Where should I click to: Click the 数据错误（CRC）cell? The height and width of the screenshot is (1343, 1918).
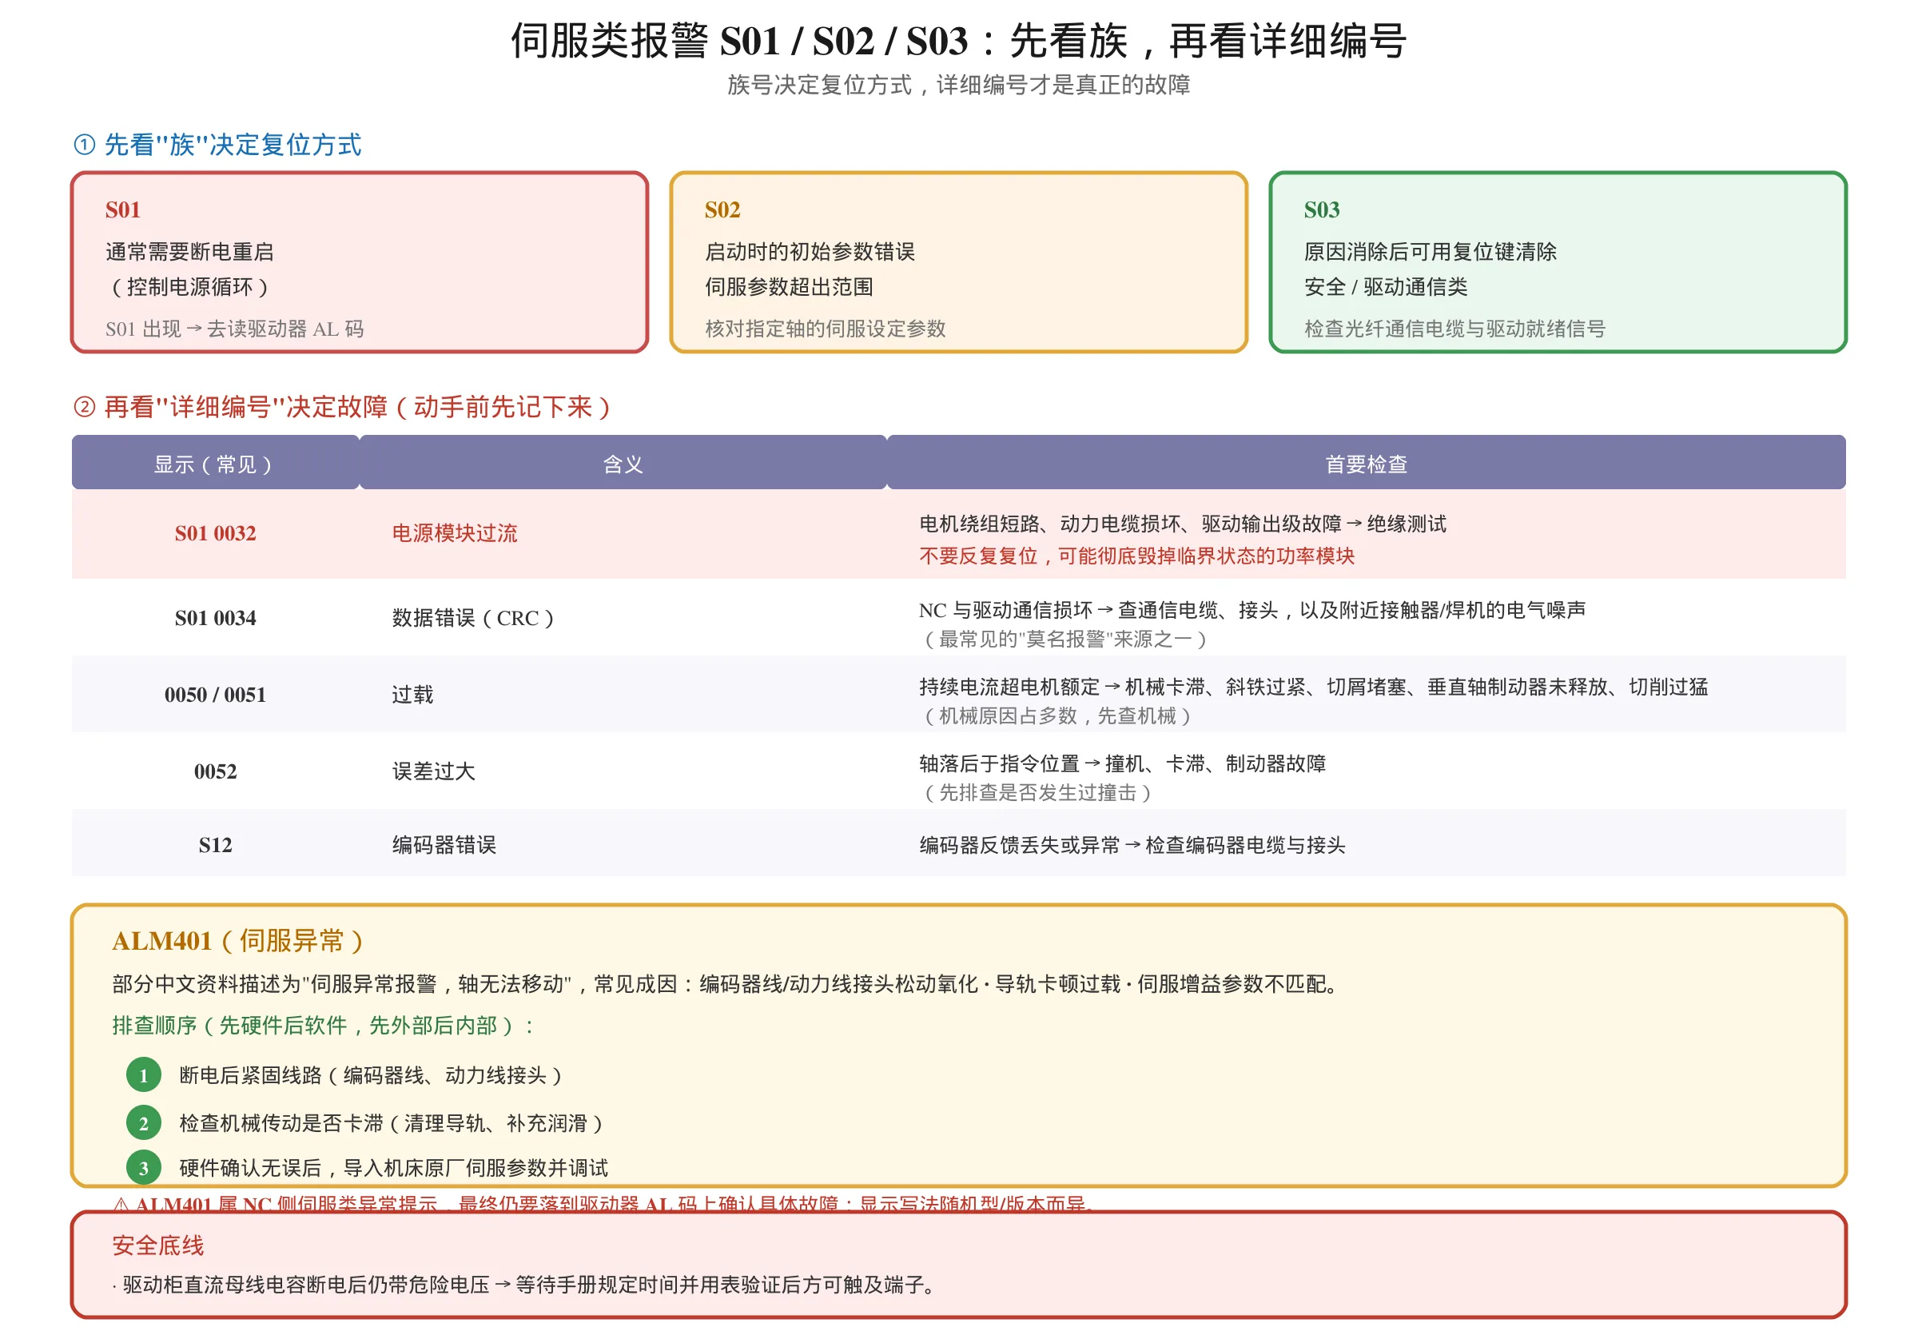(x=473, y=618)
